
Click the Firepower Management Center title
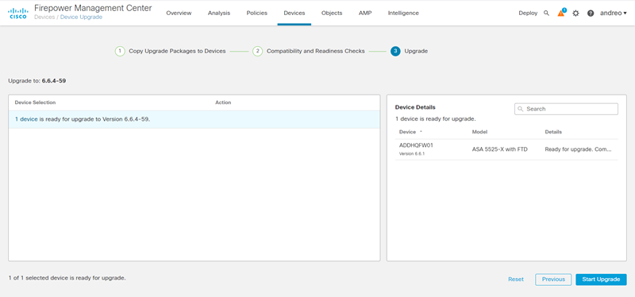coord(93,8)
